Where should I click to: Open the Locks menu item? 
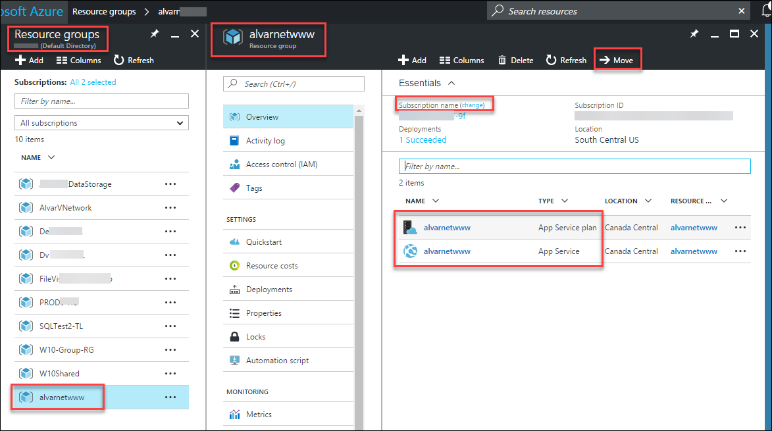tap(288, 336)
